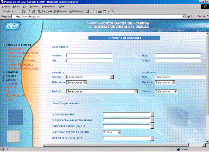209x152 pixels.
Task: Expand the Gestión section
Action: pyautogui.click(x=4, y=80)
